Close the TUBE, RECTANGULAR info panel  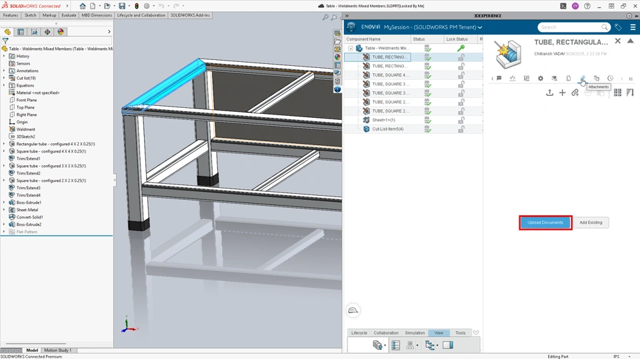[x=617, y=41]
